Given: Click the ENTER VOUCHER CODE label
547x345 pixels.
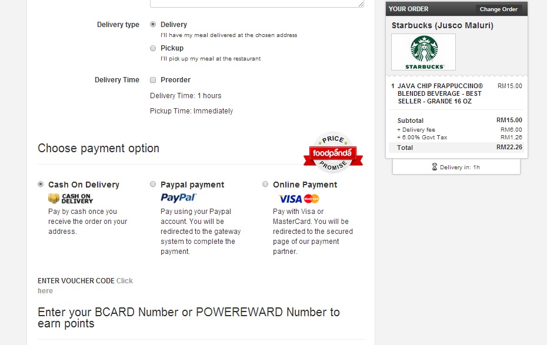Looking at the screenshot, I should (x=76, y=281).
